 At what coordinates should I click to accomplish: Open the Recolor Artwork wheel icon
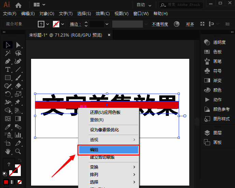pyautogui.click(x=177, y=24)
